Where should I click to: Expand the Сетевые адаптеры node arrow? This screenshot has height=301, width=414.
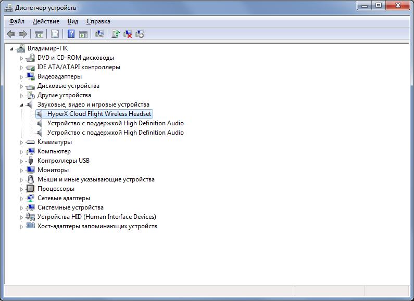coord(22,199)
